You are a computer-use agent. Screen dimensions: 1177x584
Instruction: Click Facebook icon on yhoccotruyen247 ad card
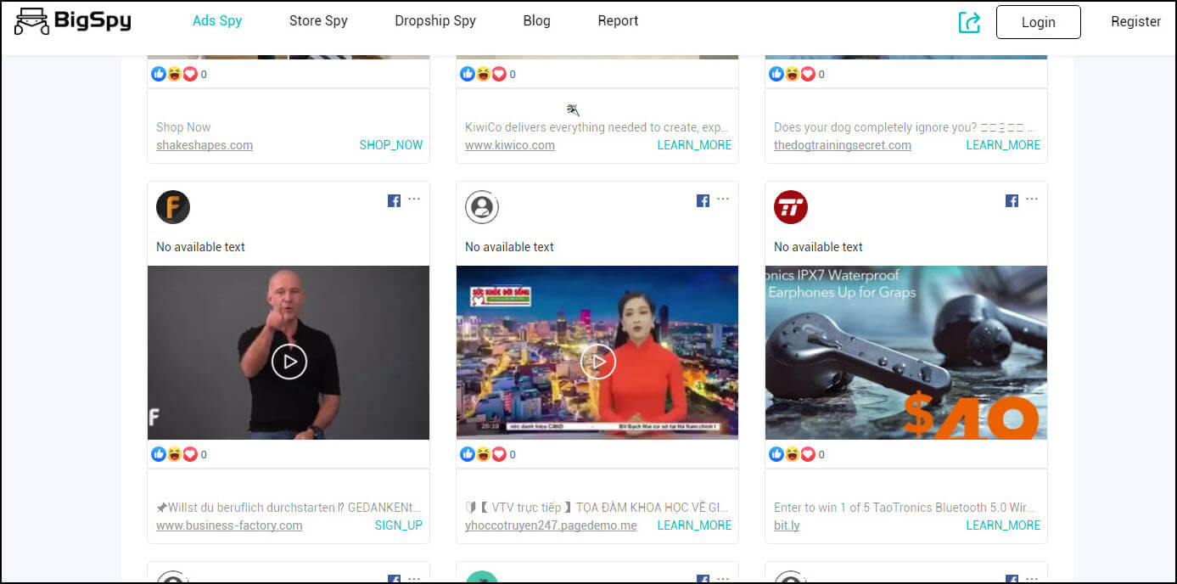[703, 201]
